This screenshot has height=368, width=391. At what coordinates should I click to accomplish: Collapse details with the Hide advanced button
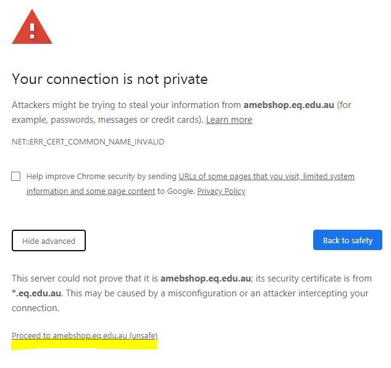click(49, 241)
